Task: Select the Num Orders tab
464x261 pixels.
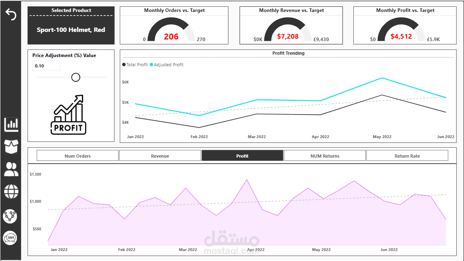Action: coord(77,156)
